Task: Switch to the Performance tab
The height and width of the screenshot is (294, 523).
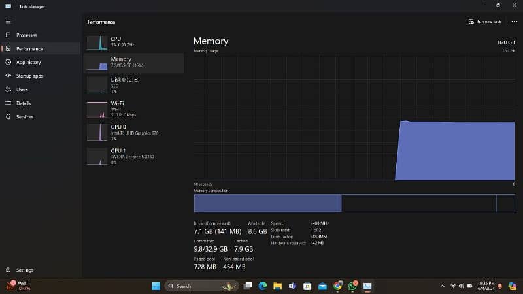Action: (29, 48)
